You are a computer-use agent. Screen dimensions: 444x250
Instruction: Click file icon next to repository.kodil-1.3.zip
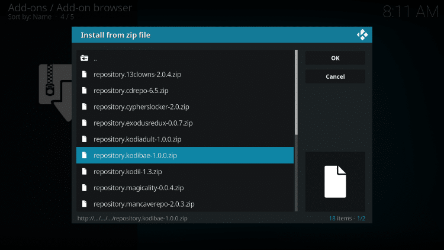(x=84, y=172)
